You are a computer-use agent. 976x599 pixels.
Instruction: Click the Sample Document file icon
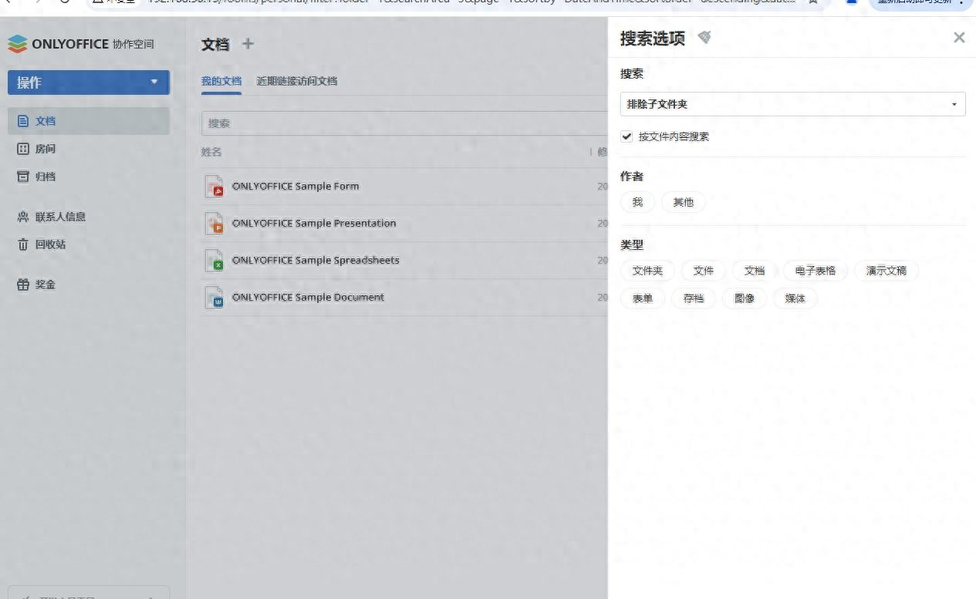(214, 298)
